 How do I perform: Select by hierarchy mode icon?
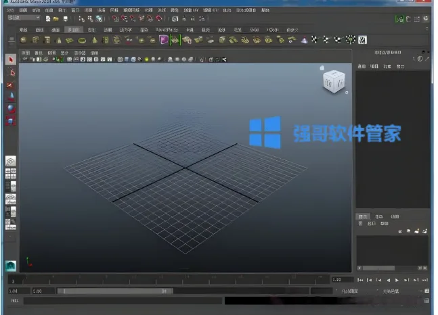coord(81,19)
